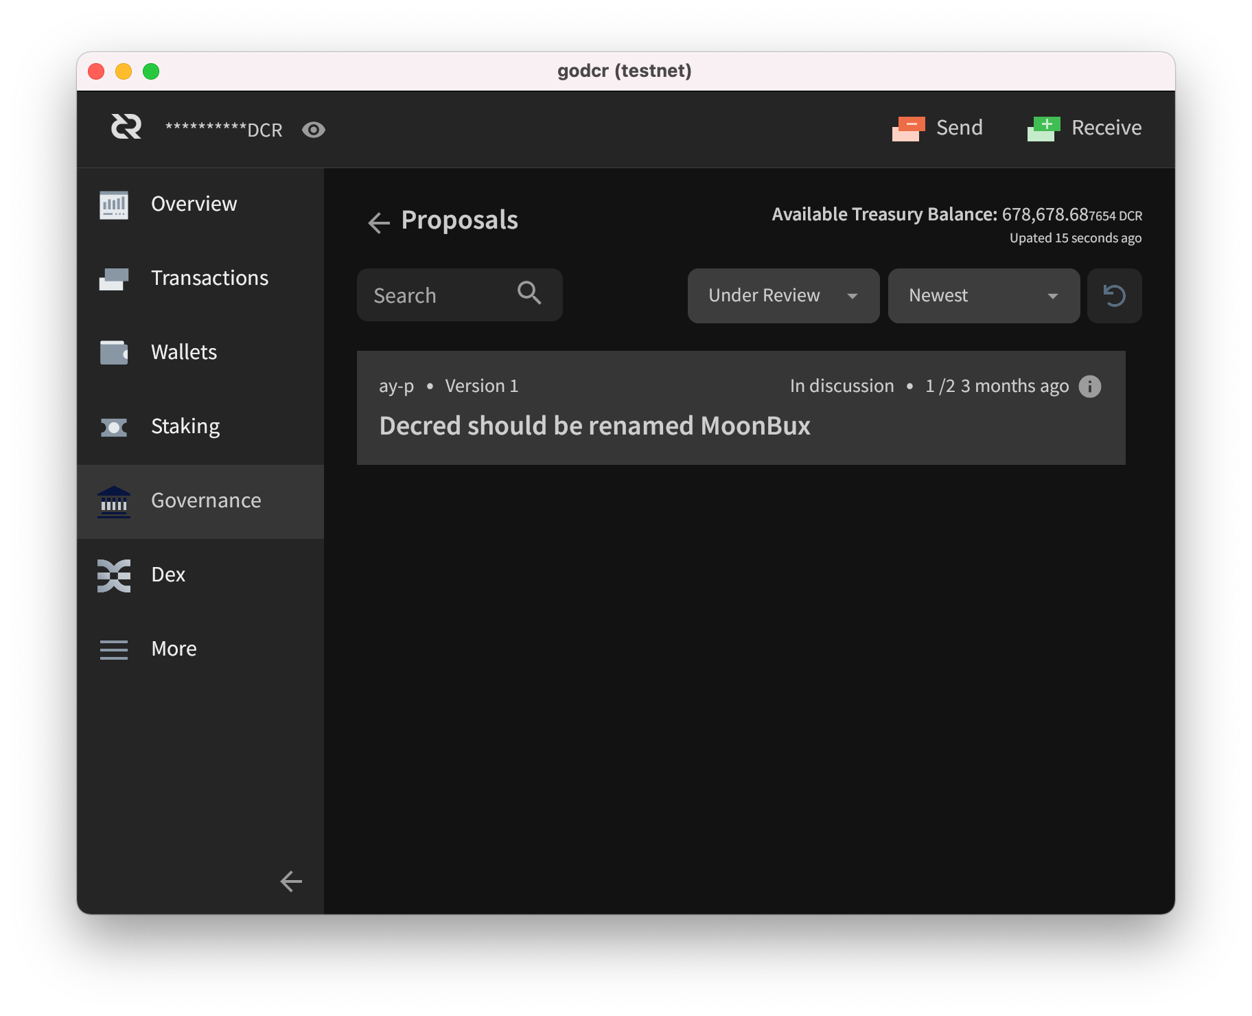This screenshot has height=1016, width=1252.
Task: Click 'In discussion' status text
Action: (x=842, y=386)
